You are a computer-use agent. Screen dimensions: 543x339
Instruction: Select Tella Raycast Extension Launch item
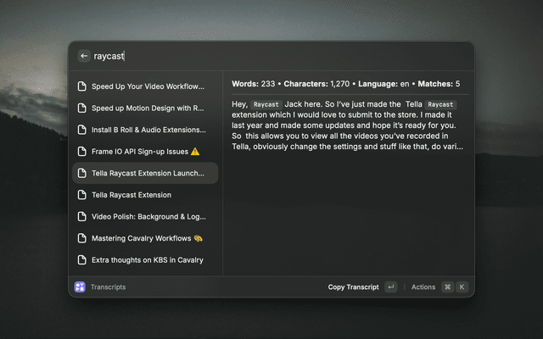click(x=148, y=173)
